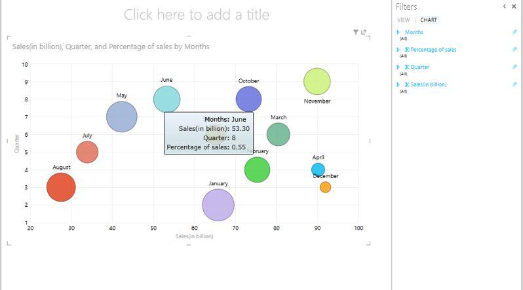Click the 'Sales(in billion)' x-axis title

click(x=195, y=236)
